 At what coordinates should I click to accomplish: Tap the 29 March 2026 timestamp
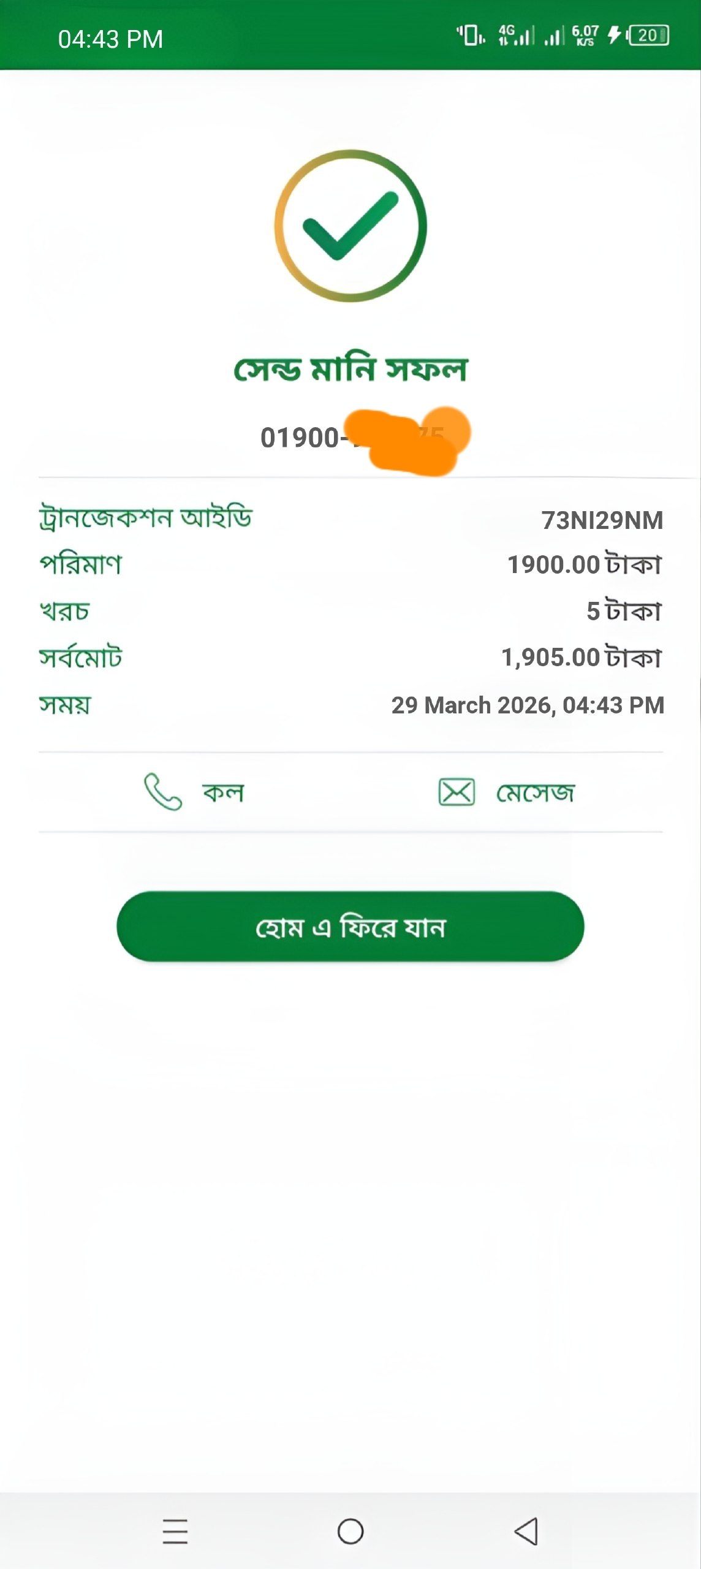(x=527, y=705)
